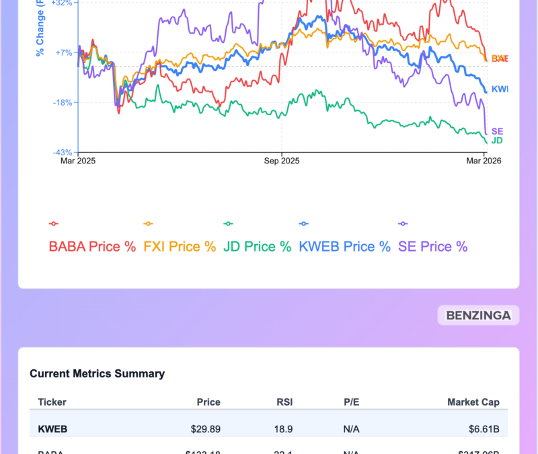The height and width of the screenshot is (454, 538).
Task: Click the green JD legend marker icon
Action: coord(228,224)
